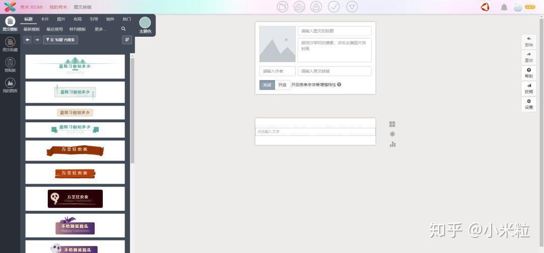This screenshot has width=544, height=253.
Task: Go forward with right arrow button
Action: pyautogui.click(x=37, y=40)
